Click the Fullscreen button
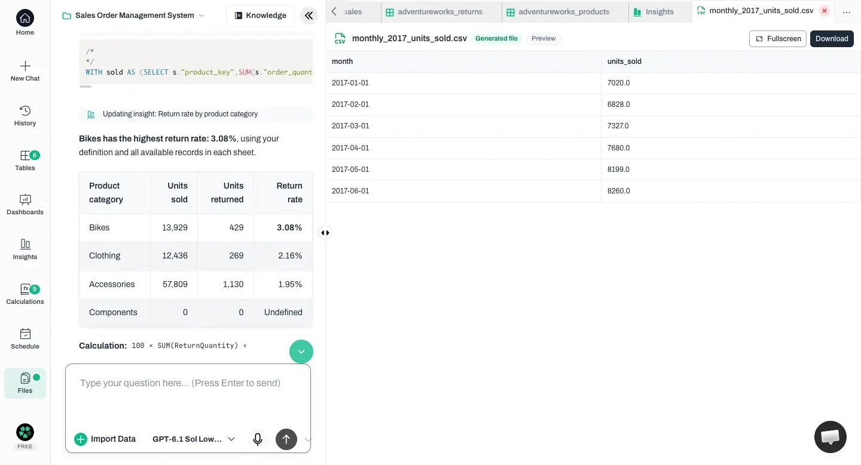 777,39
